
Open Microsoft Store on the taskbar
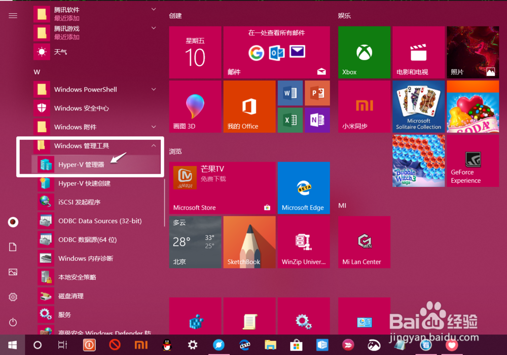pos(296,345)
